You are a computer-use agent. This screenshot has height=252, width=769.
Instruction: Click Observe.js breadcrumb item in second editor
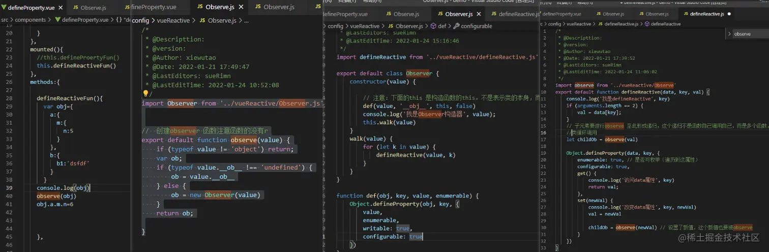(x=221, y=21)
